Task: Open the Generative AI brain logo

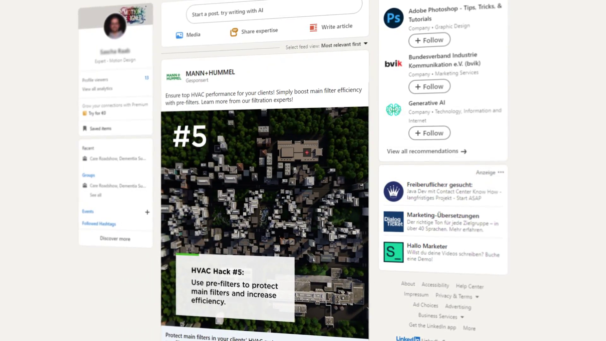Action: 393,110
